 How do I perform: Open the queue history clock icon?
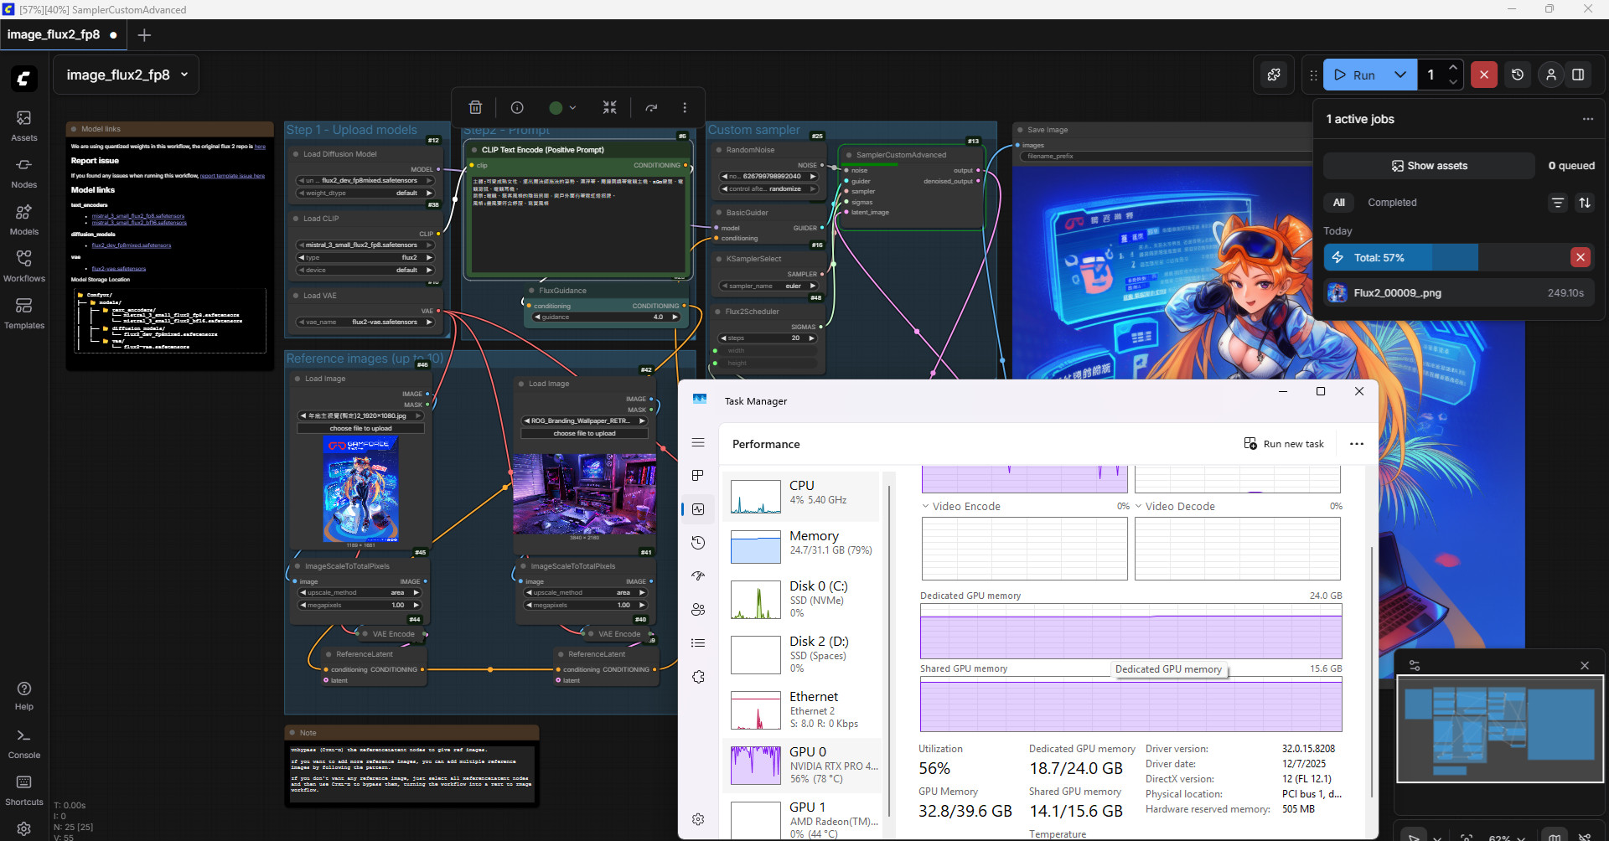pos(1517,75)
